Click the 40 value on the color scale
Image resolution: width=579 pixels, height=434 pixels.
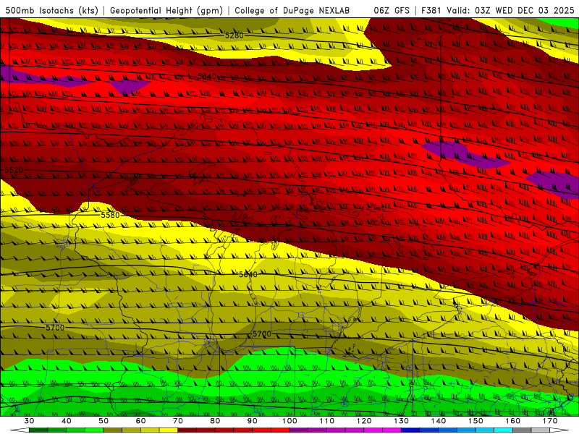[x=67, y=421]
